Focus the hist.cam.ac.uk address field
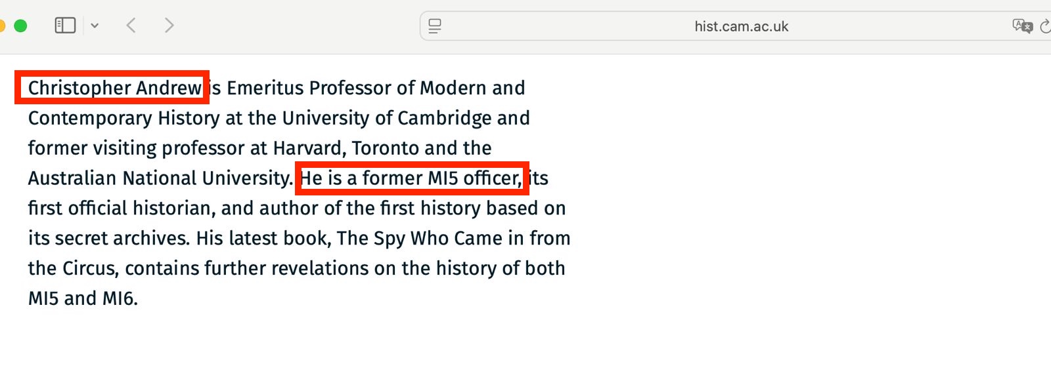Screen dimensions: 1051x379 click(x=741, y=26)
